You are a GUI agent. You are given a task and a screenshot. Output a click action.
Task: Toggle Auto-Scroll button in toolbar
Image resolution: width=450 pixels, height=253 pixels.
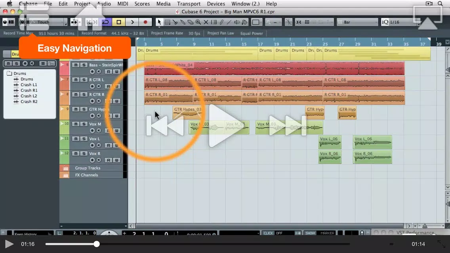coord(74,22)
